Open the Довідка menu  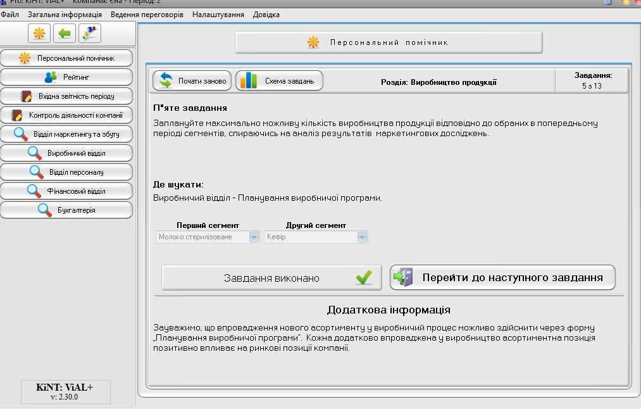click(266, 15)
